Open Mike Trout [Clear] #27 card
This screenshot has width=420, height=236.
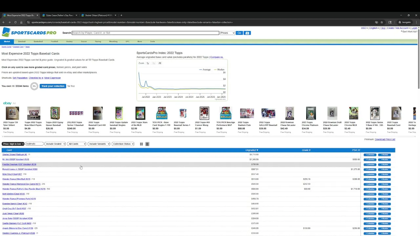click(12, 174)
